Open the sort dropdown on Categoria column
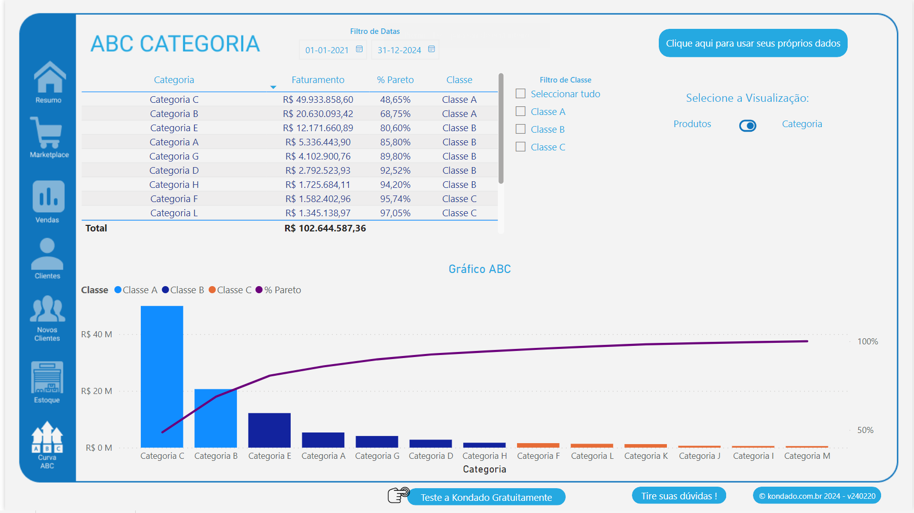Screen dimensions: 914x513 coord(272,87)
